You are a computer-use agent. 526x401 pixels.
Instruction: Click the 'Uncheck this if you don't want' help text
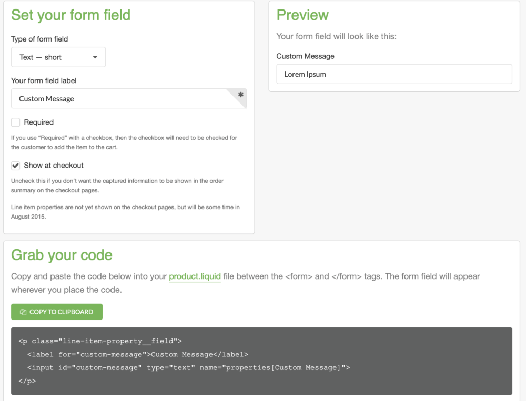point(117,186)
